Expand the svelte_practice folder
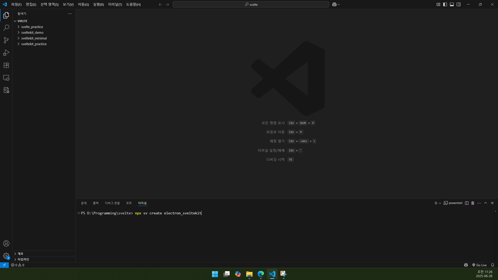498x280 pixels. (44, 27)
